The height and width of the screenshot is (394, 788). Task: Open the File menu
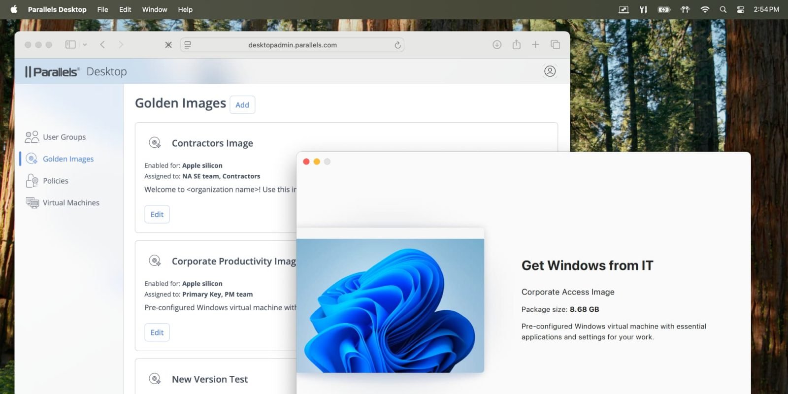pos(102,9)
